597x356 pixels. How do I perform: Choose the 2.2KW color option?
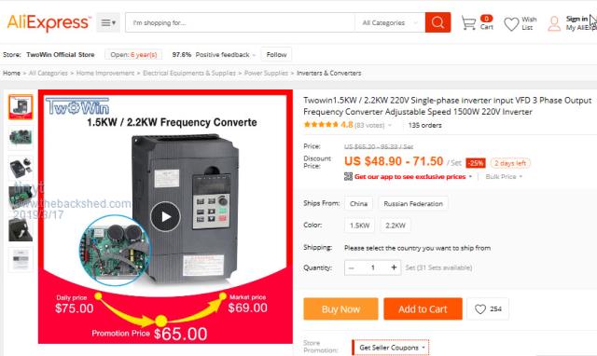[396, 226]
